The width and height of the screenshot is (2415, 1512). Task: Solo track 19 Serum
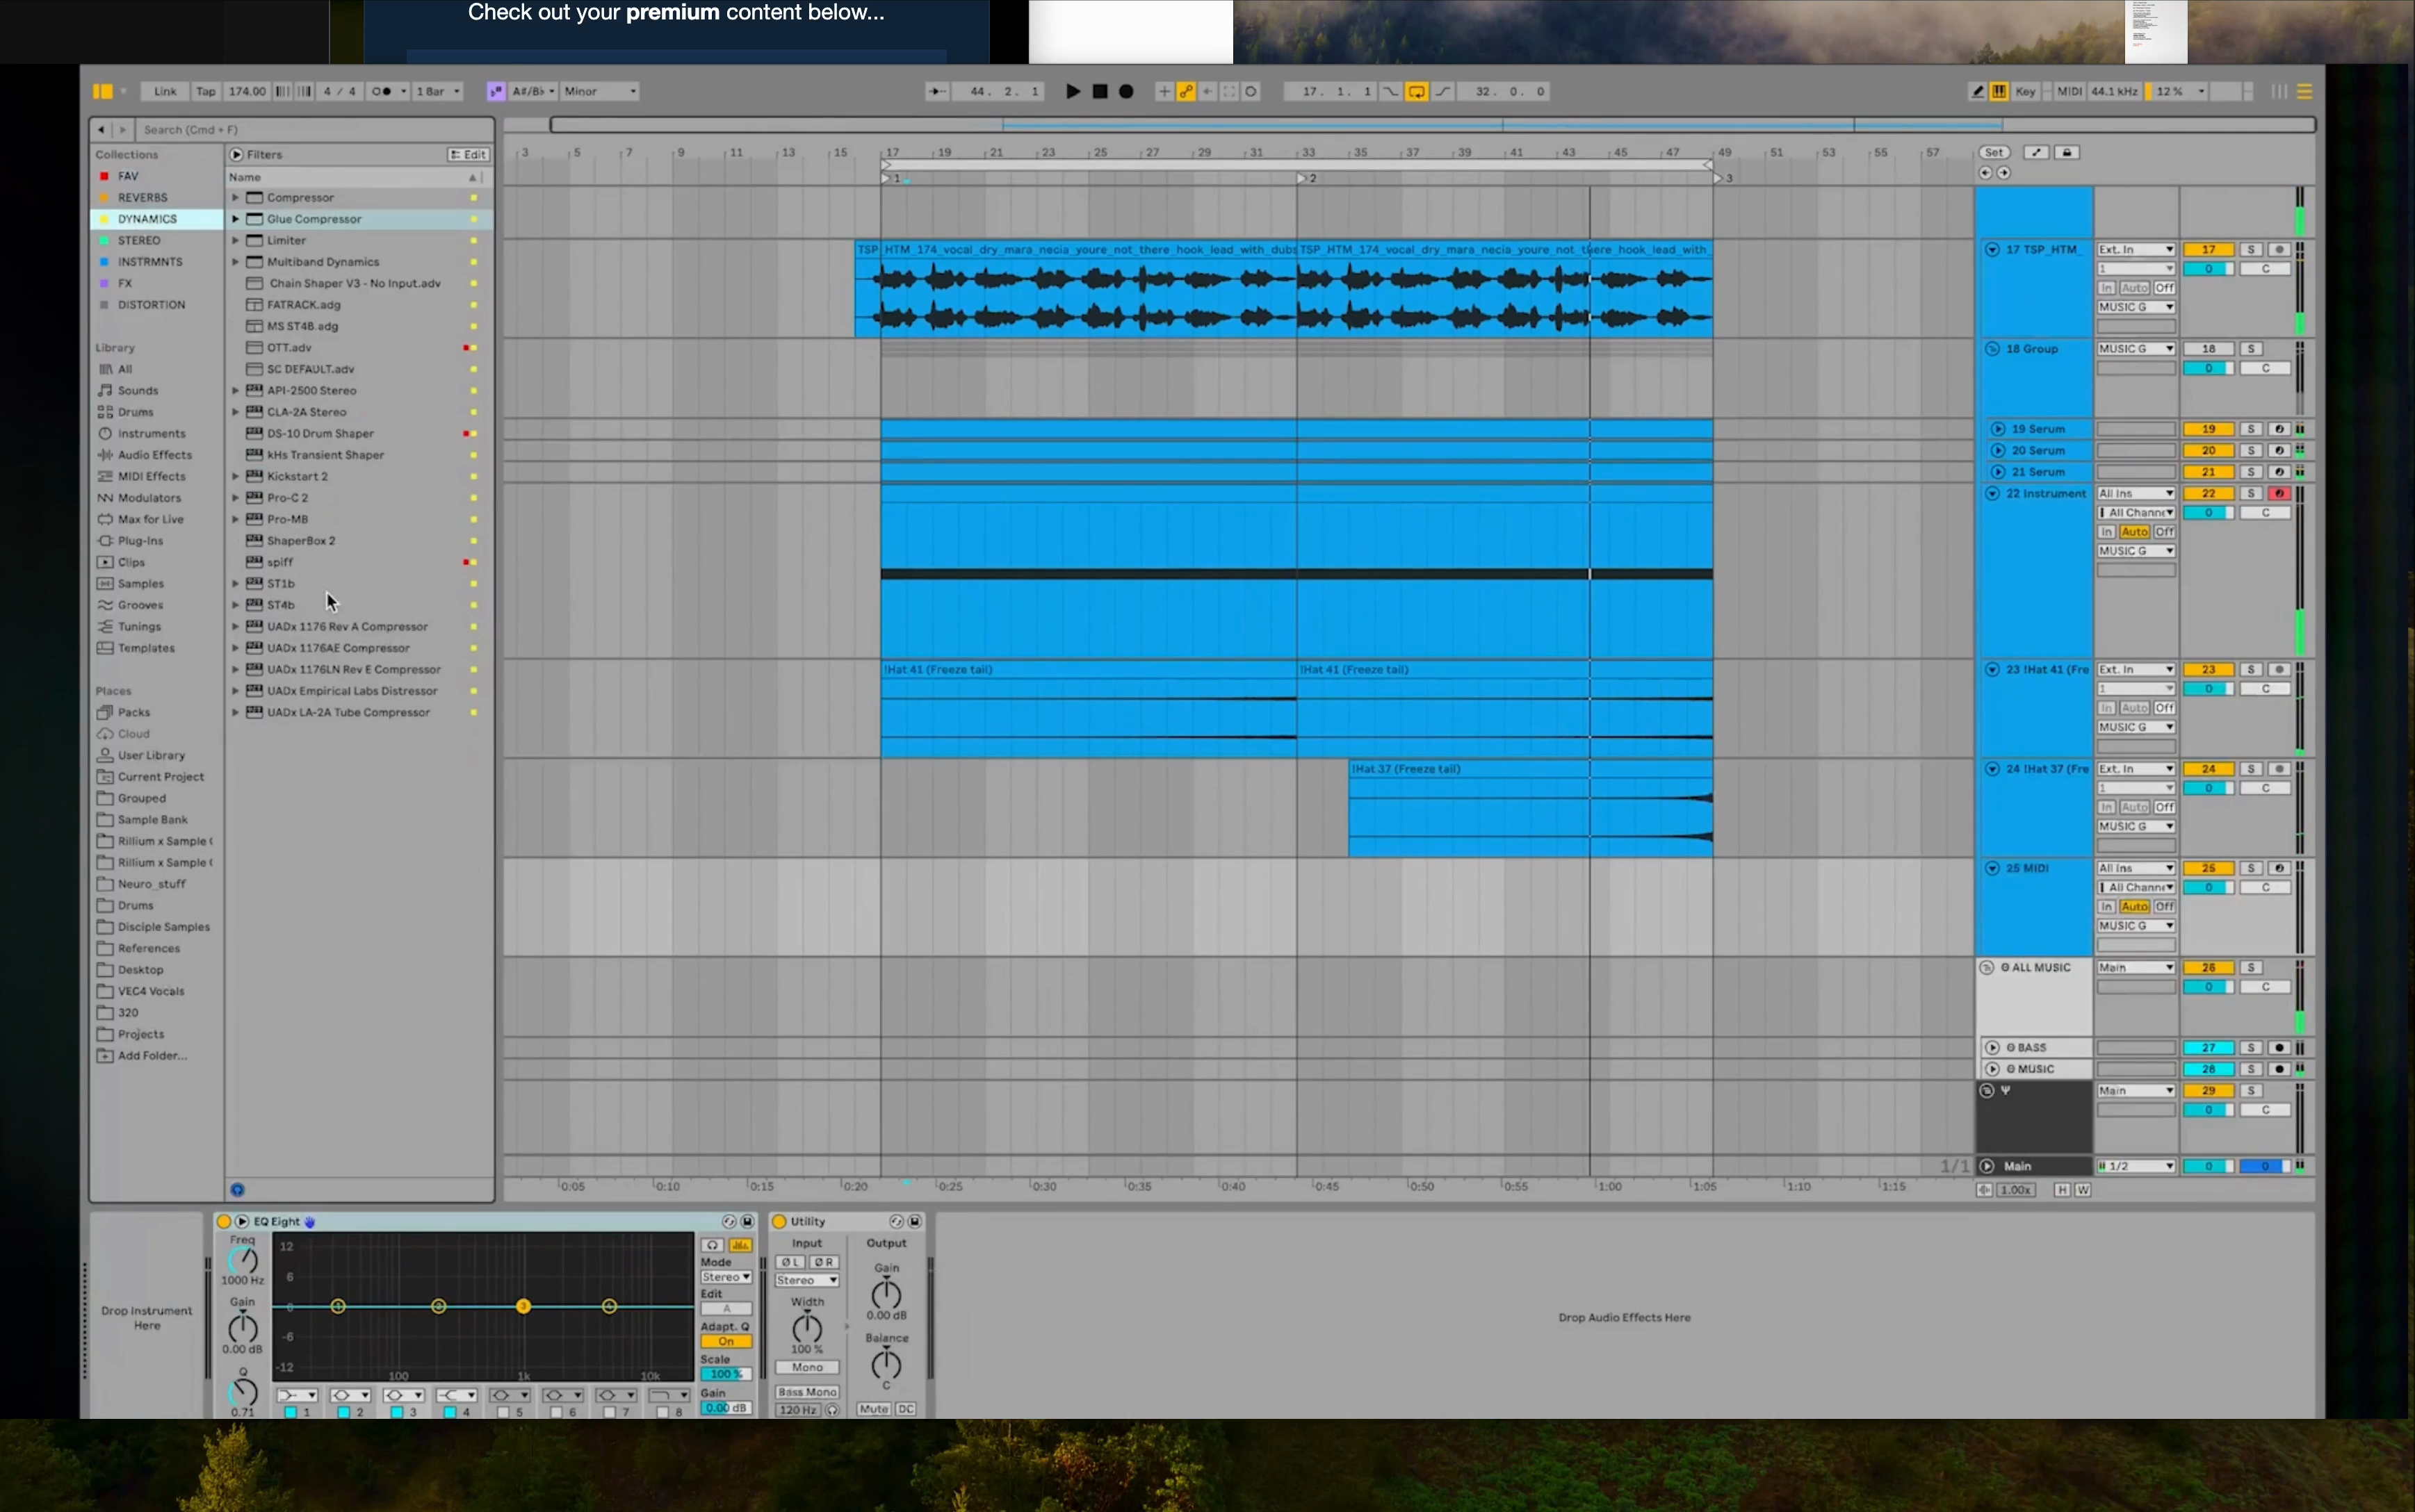pos(2251,429)
